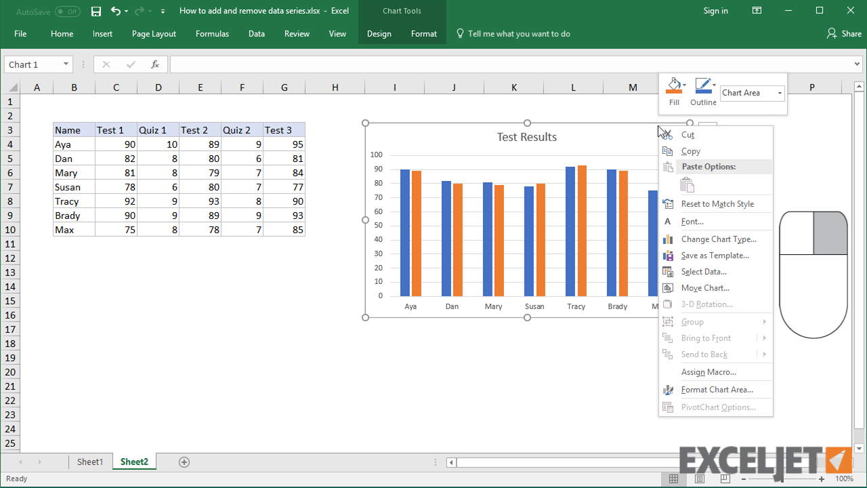Click the Share button

(x=844, y=34)
